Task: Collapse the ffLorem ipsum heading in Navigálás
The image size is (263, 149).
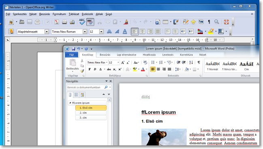Action: pos(70,103)
